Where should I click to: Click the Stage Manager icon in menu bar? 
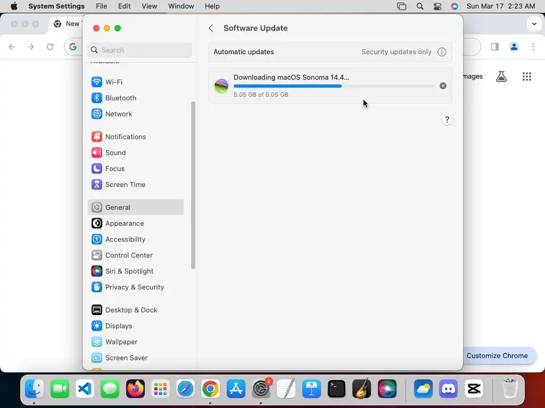pyautogui.click(x=402, y=6)
